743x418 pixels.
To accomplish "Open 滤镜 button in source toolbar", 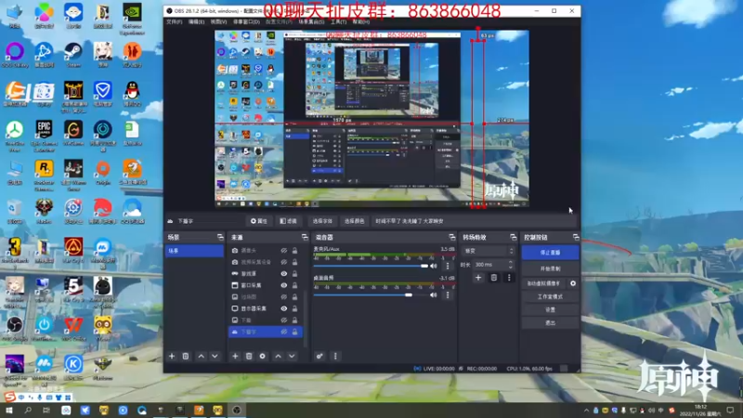I will click(288, 221).
